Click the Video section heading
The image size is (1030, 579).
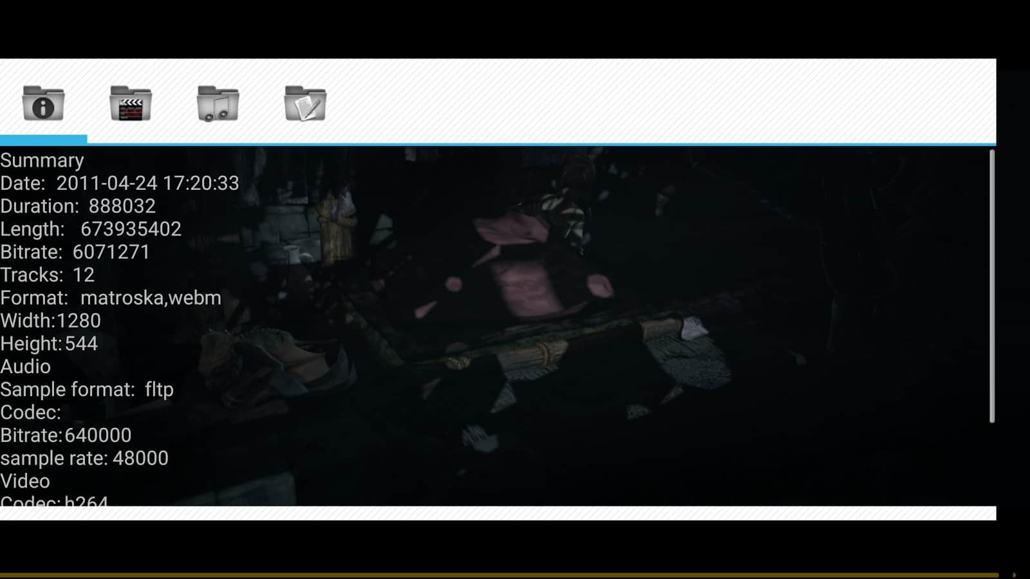click(x=25, y=481)
